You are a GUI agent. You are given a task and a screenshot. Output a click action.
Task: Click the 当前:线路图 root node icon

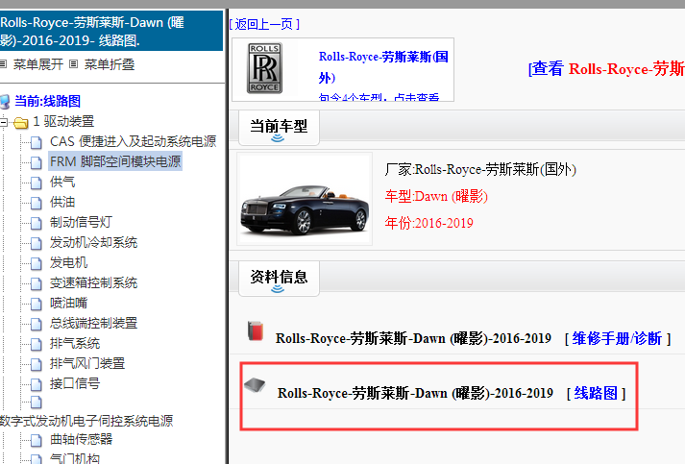click(x=5, y=102)
